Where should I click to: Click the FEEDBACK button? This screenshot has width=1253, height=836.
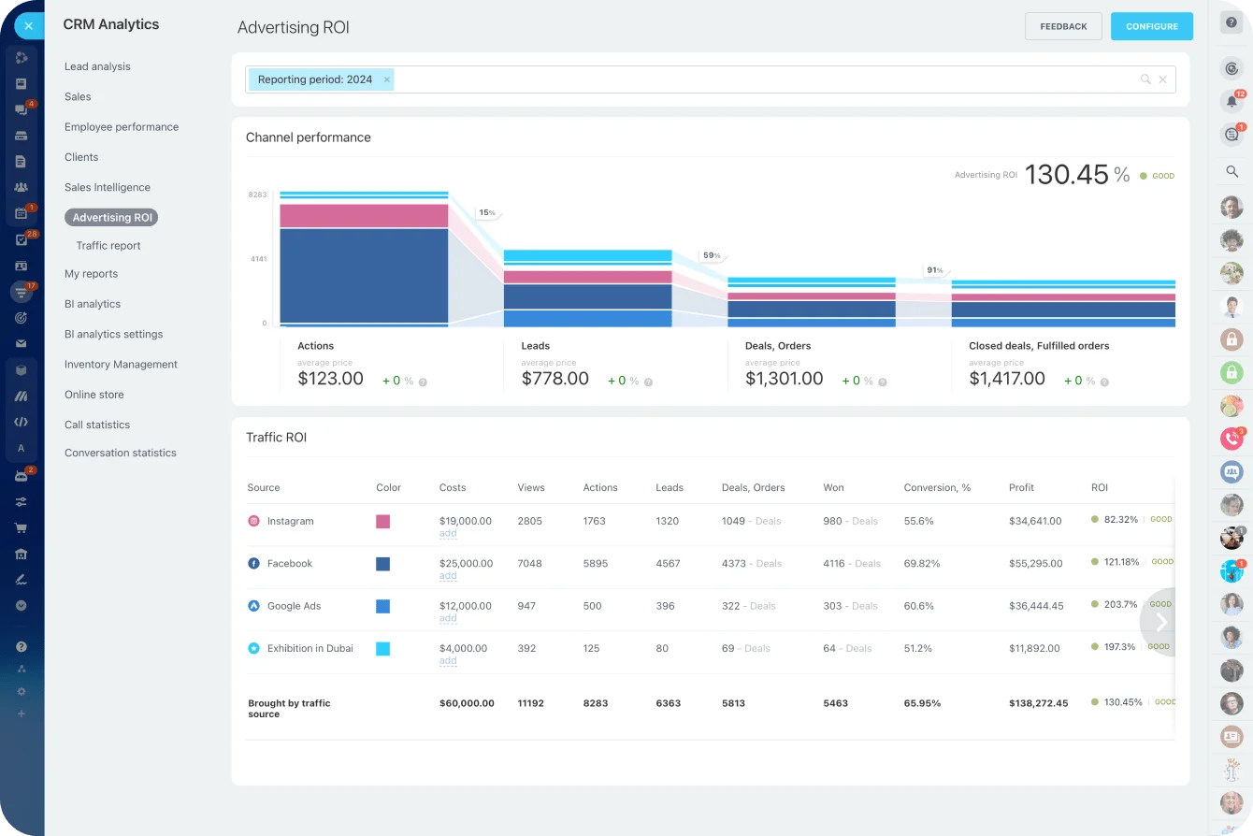pos(1063,26)
